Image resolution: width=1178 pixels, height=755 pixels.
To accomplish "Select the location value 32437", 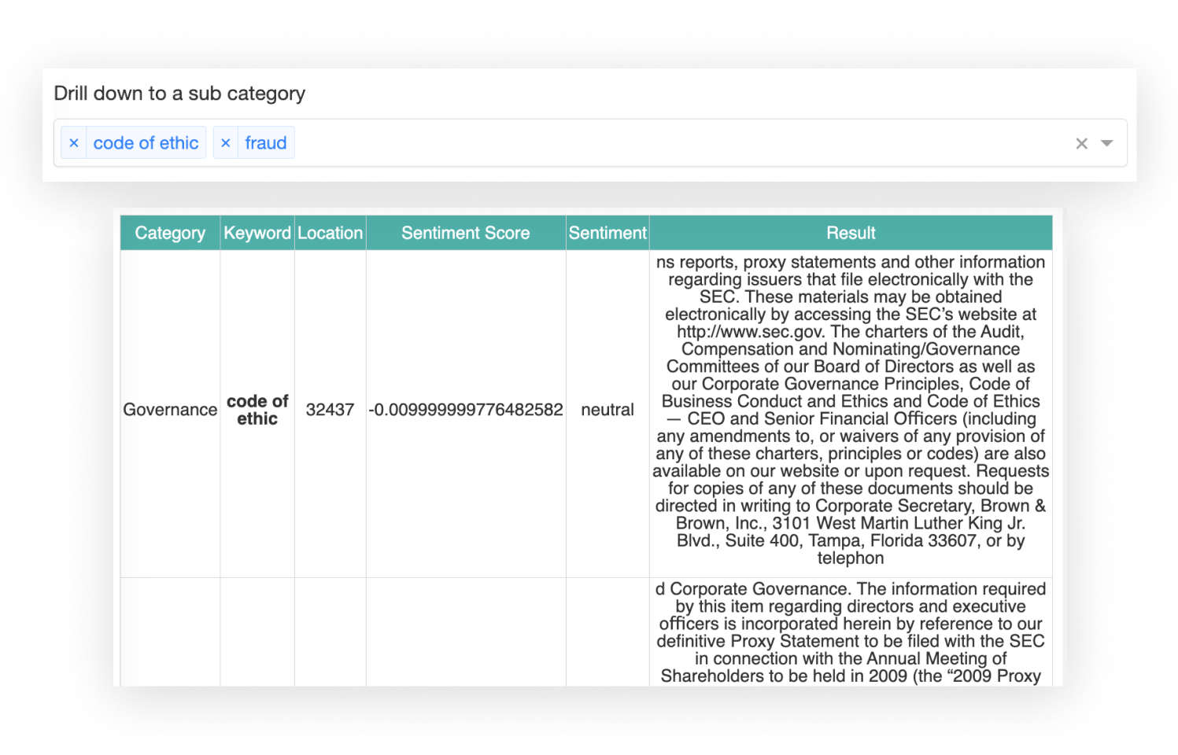I will (331, 410).
